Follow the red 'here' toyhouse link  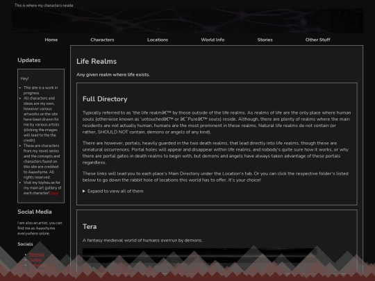pyautogui.click(x=54, y=193)
